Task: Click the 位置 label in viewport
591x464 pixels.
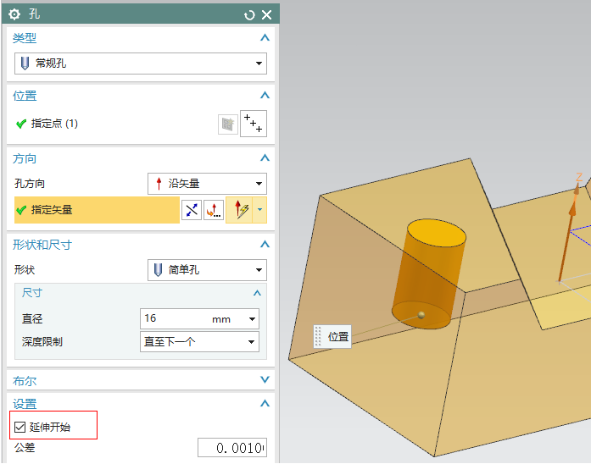Action: pos(332,336)
